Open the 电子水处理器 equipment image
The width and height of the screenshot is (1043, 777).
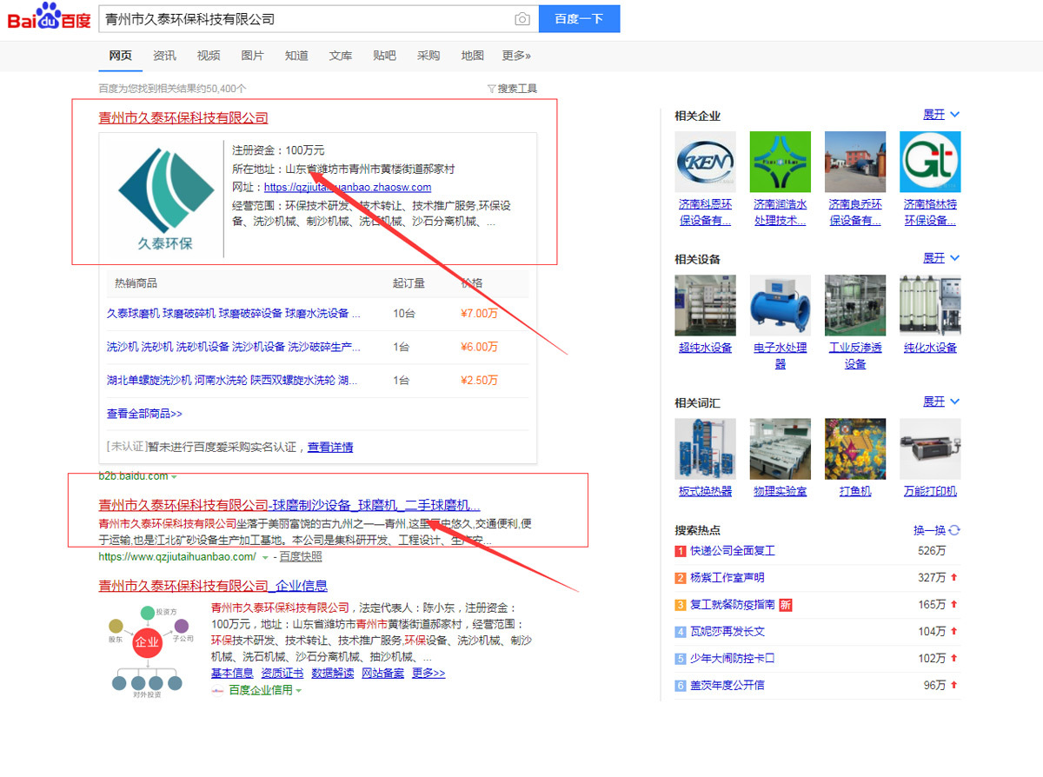tap(781, 305)
